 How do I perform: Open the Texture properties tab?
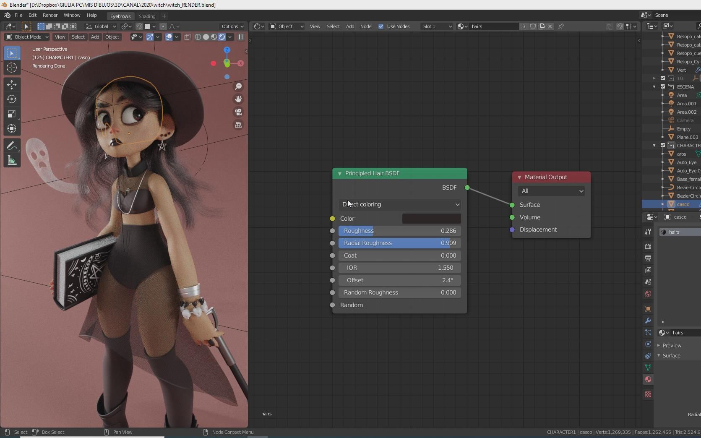648,395
